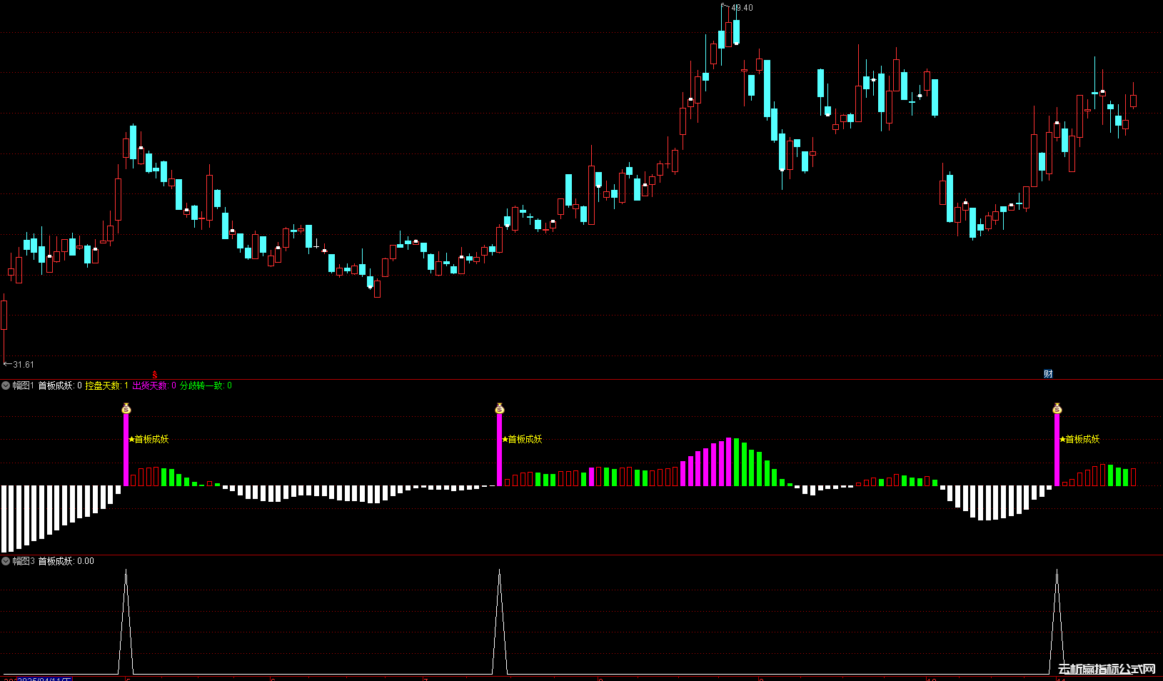
Task: Click the first yellow star 首板成妖 label
Action: coord(149,439)
